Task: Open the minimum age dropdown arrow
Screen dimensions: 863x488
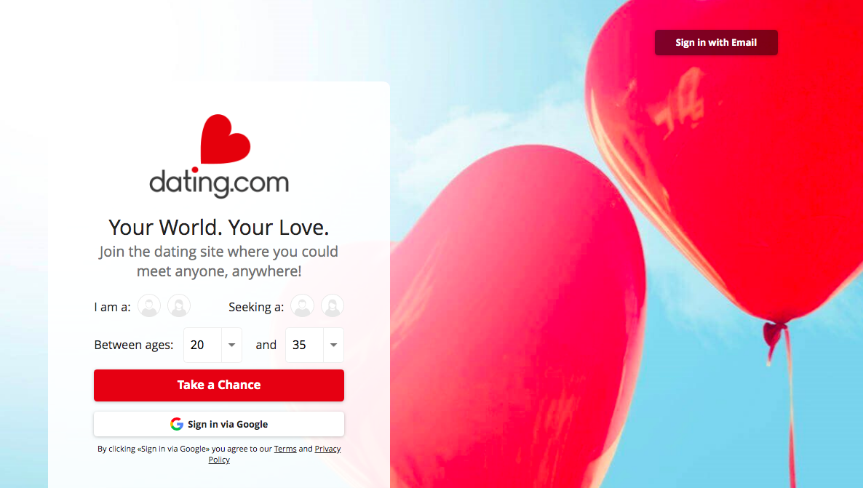Action: (231, 345)
